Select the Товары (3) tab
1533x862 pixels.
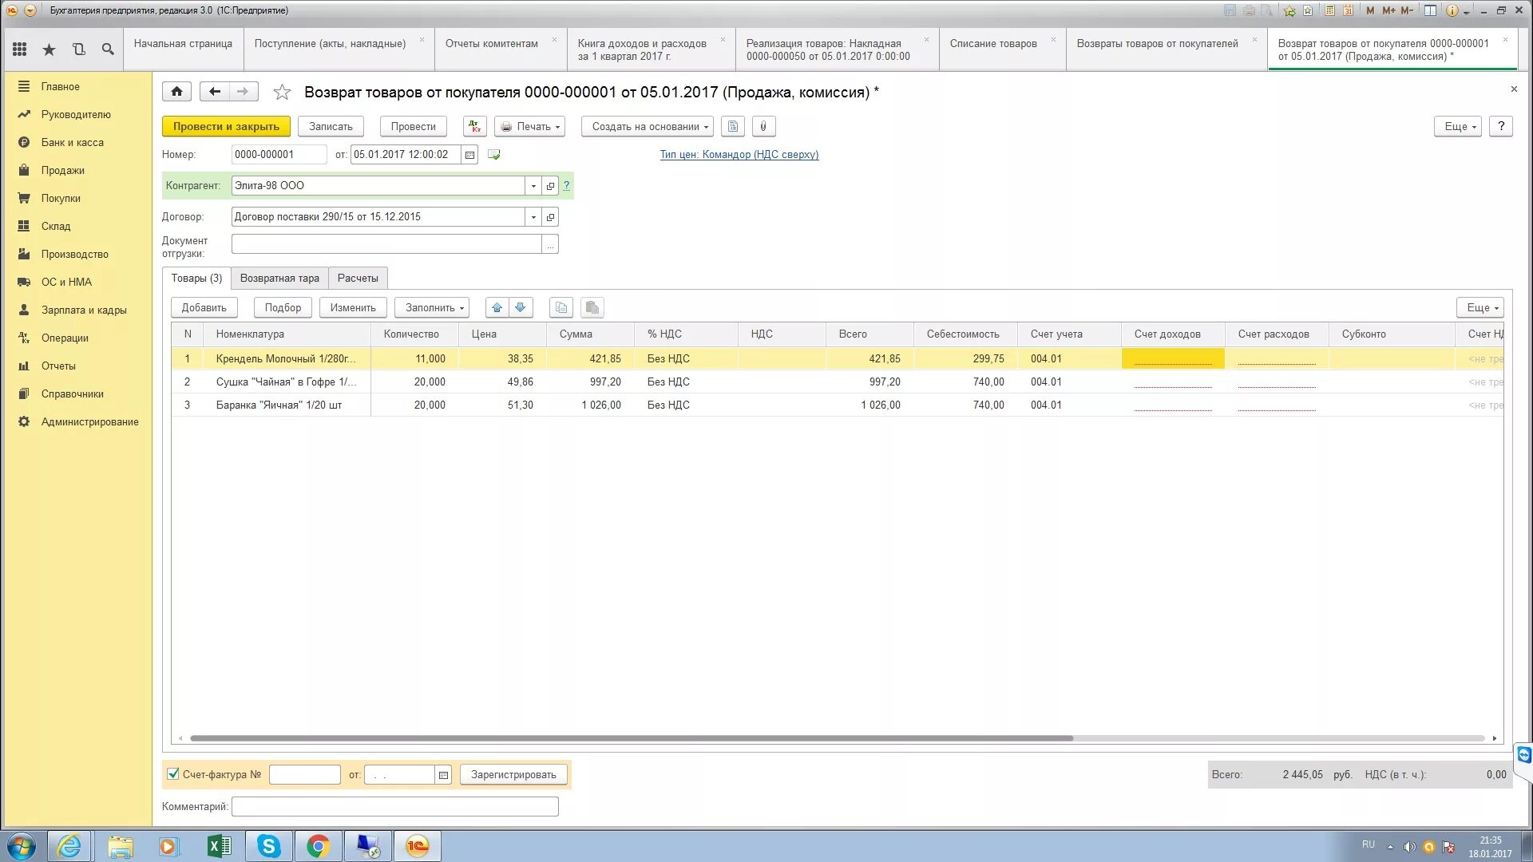(196, 279)
